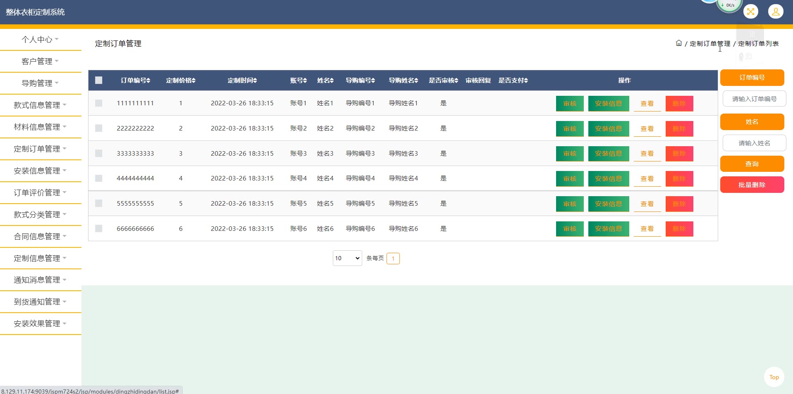Sort by 是否审核 column header

point(443,81)
